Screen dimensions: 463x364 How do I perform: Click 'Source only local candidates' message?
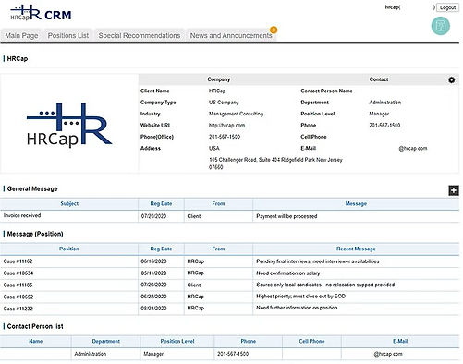(x=325, y=285)
